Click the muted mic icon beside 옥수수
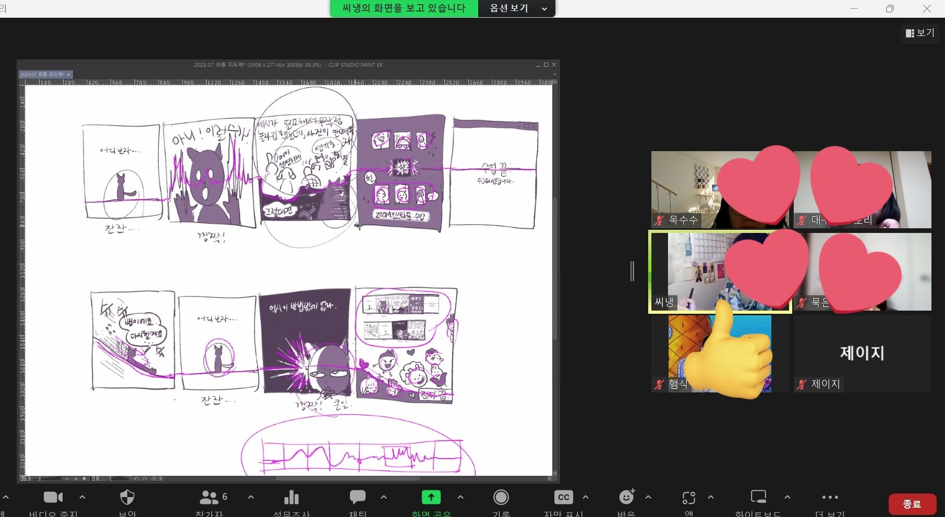This screenshot has width=945, height=517. coord(660,220)
